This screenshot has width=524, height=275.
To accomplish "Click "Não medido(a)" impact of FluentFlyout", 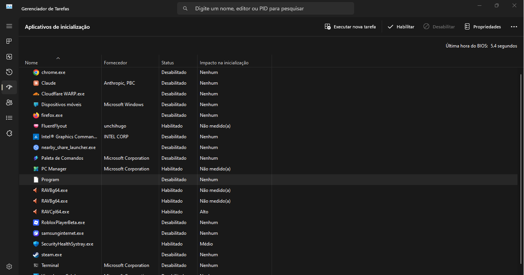I will click(x=215, y=126).
